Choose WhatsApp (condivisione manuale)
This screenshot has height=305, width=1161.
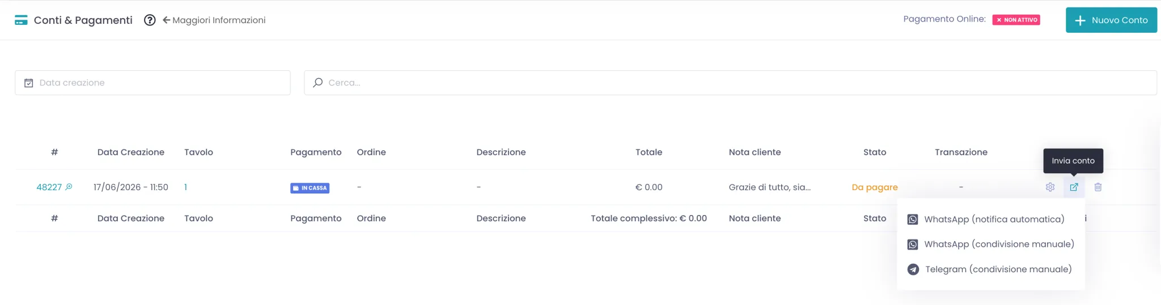[x=990, y=244]
